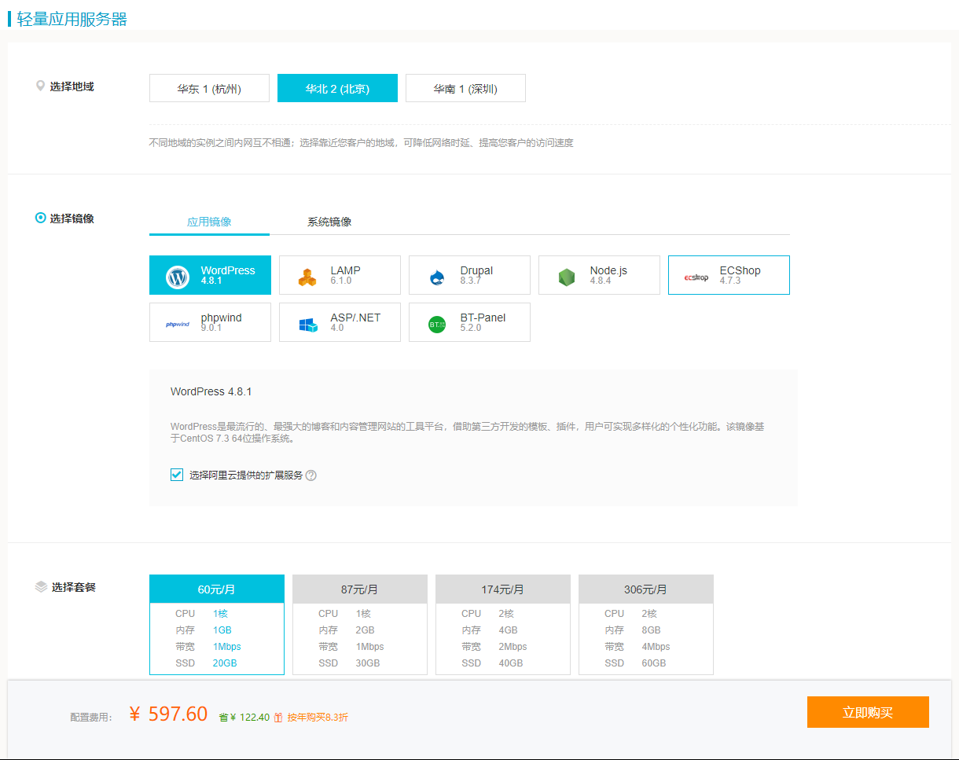Select the LAMP 6.1.0 image card
The height and width of the screenshot is (760, 959).
(340, 275)
